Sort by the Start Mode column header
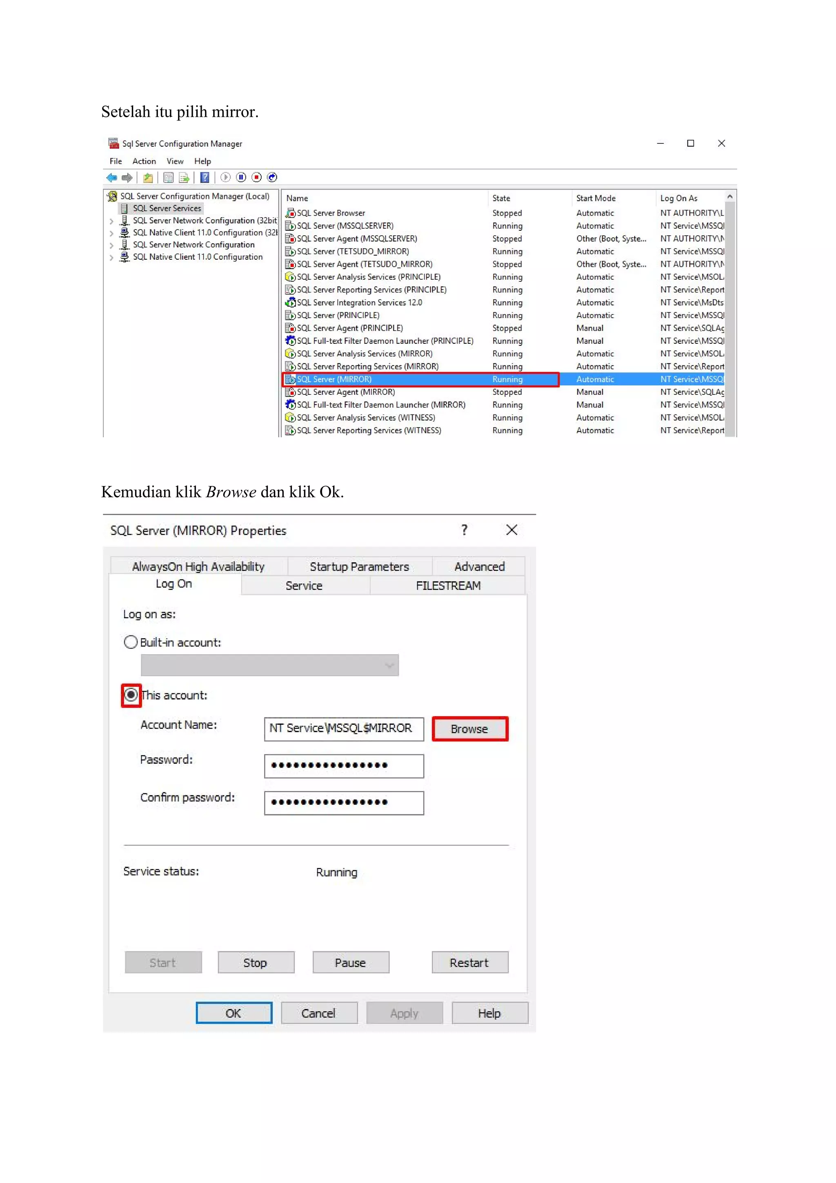This screenshot has width=836, height=1183. [614, 198]
